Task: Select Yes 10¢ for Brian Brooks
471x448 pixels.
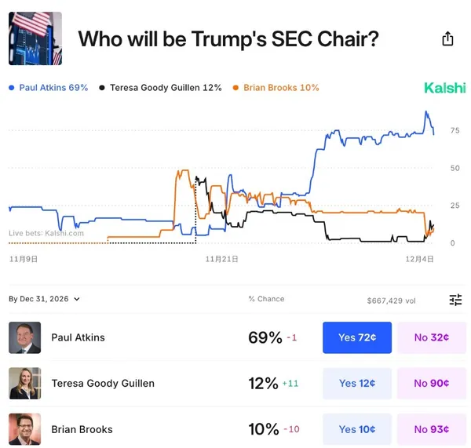Action: (356, 428)
